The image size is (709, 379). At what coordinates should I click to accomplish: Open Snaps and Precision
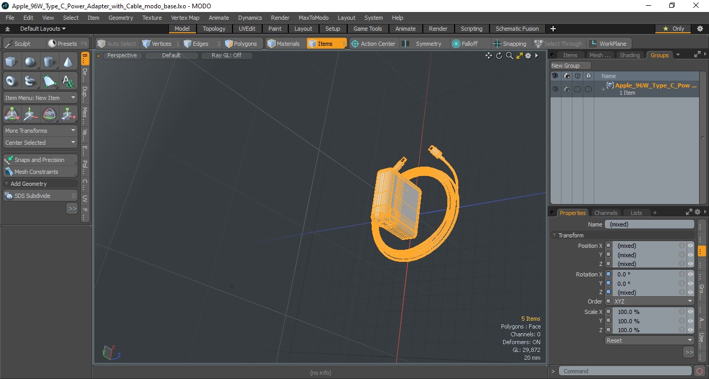(x=41, y=160)
